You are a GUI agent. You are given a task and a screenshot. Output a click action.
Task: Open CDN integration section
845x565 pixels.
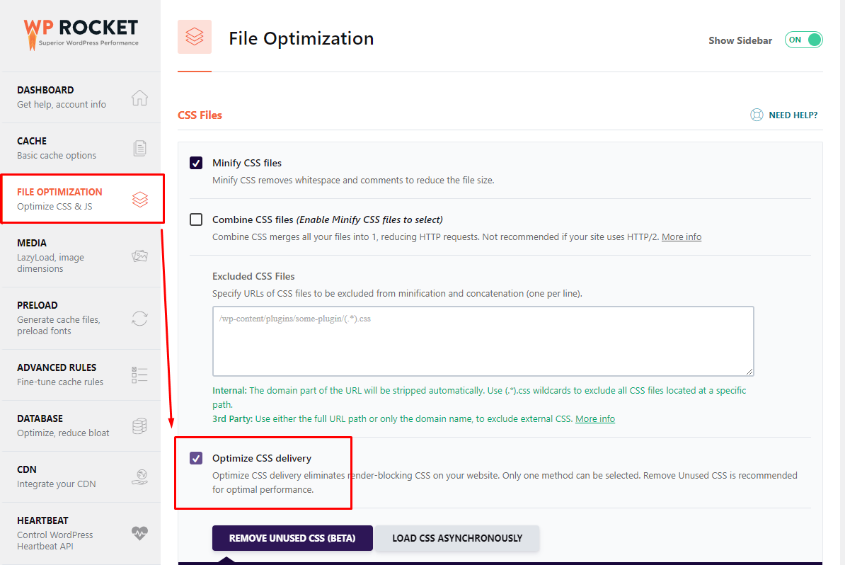coord(81,477)
